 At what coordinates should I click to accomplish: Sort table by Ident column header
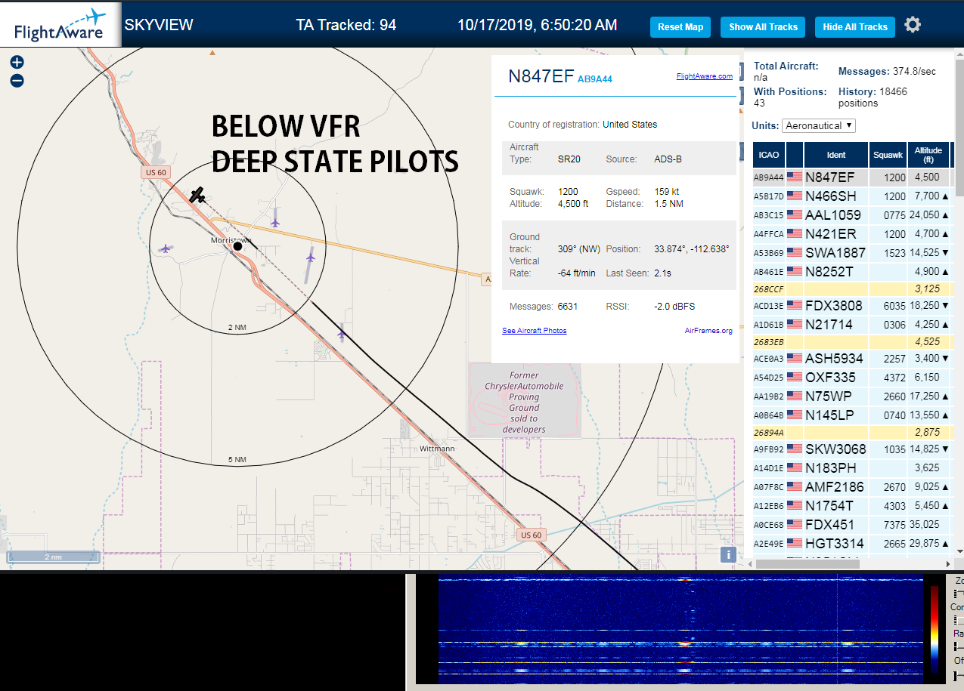[x=836, y=155]
